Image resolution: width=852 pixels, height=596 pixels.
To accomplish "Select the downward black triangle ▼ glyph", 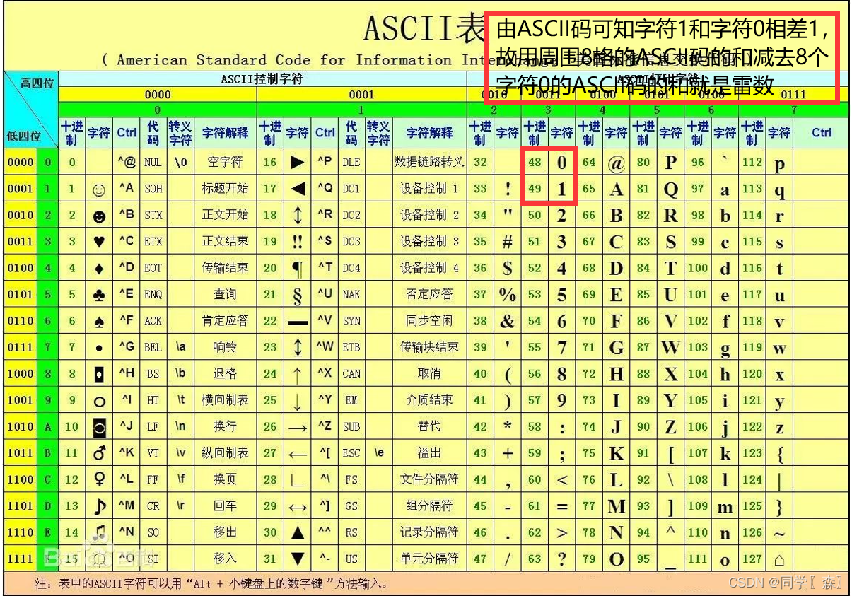I will (298, 559).
